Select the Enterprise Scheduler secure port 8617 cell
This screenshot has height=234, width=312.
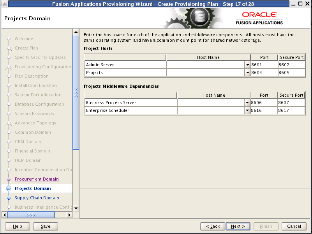pyautogui.click(x=291, y=110)
